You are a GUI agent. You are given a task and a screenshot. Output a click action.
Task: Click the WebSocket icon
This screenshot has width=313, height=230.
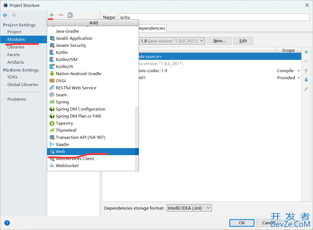(x=52, y=165)
